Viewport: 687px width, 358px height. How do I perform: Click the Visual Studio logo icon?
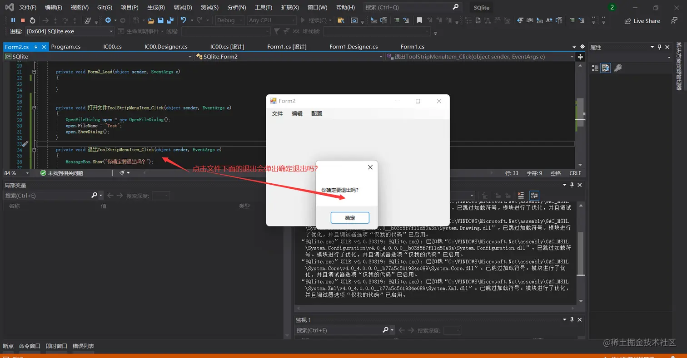(x=9, y=7)
